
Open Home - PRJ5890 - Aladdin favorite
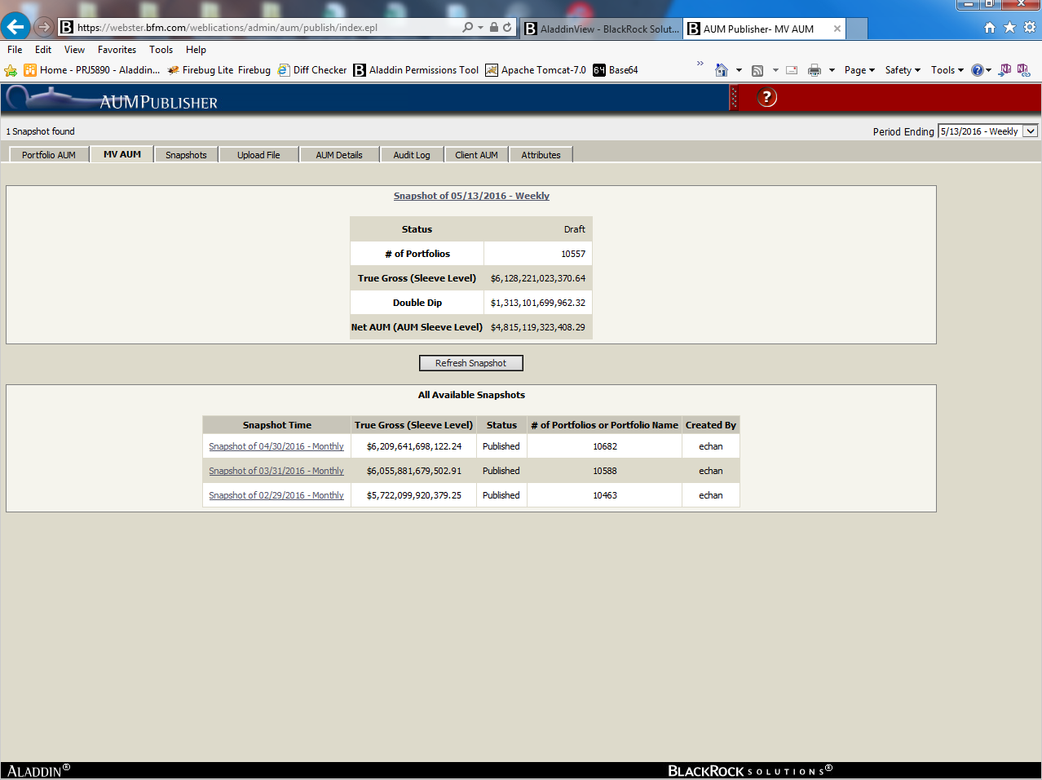tap(92, 70)
